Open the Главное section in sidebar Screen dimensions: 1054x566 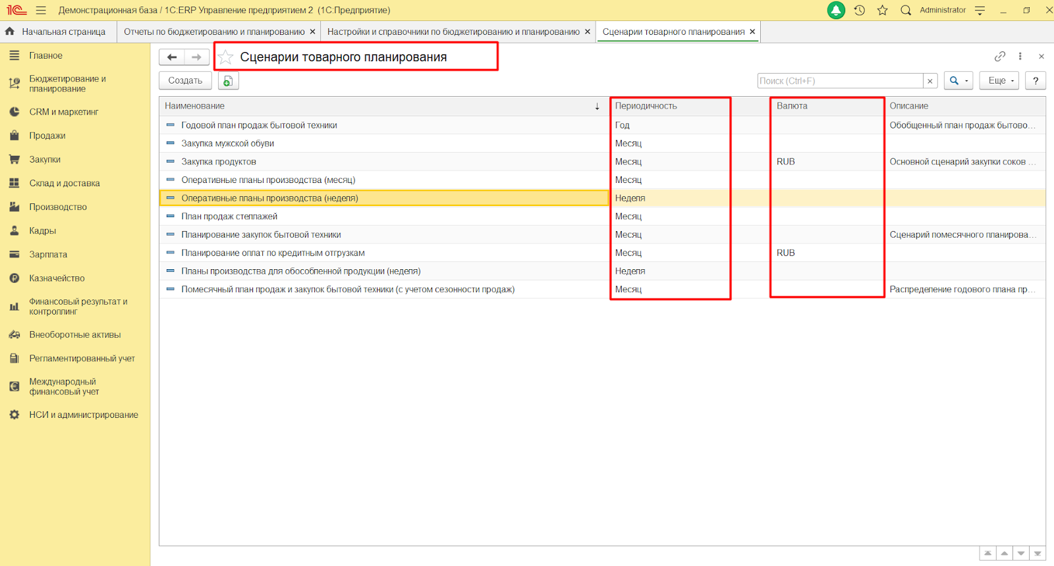pos(45,56)
